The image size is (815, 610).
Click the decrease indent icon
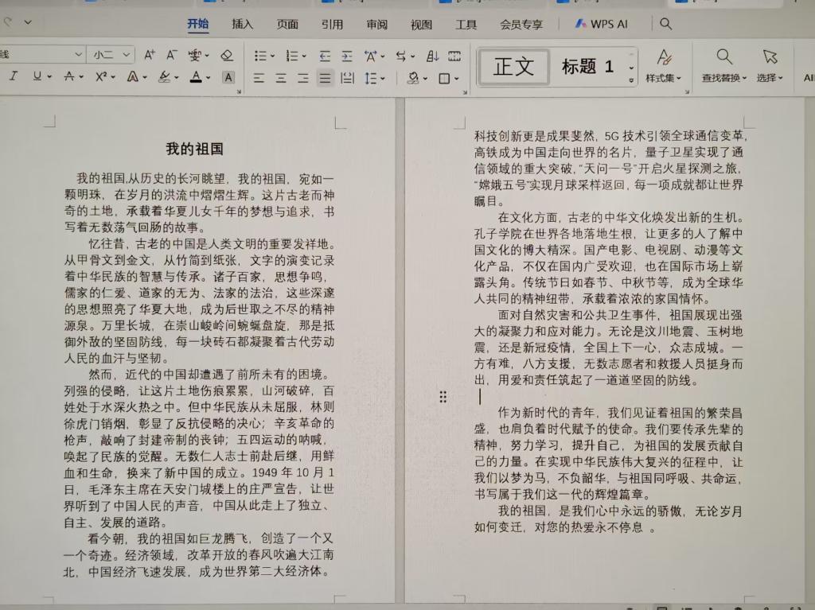pos(325,56)
